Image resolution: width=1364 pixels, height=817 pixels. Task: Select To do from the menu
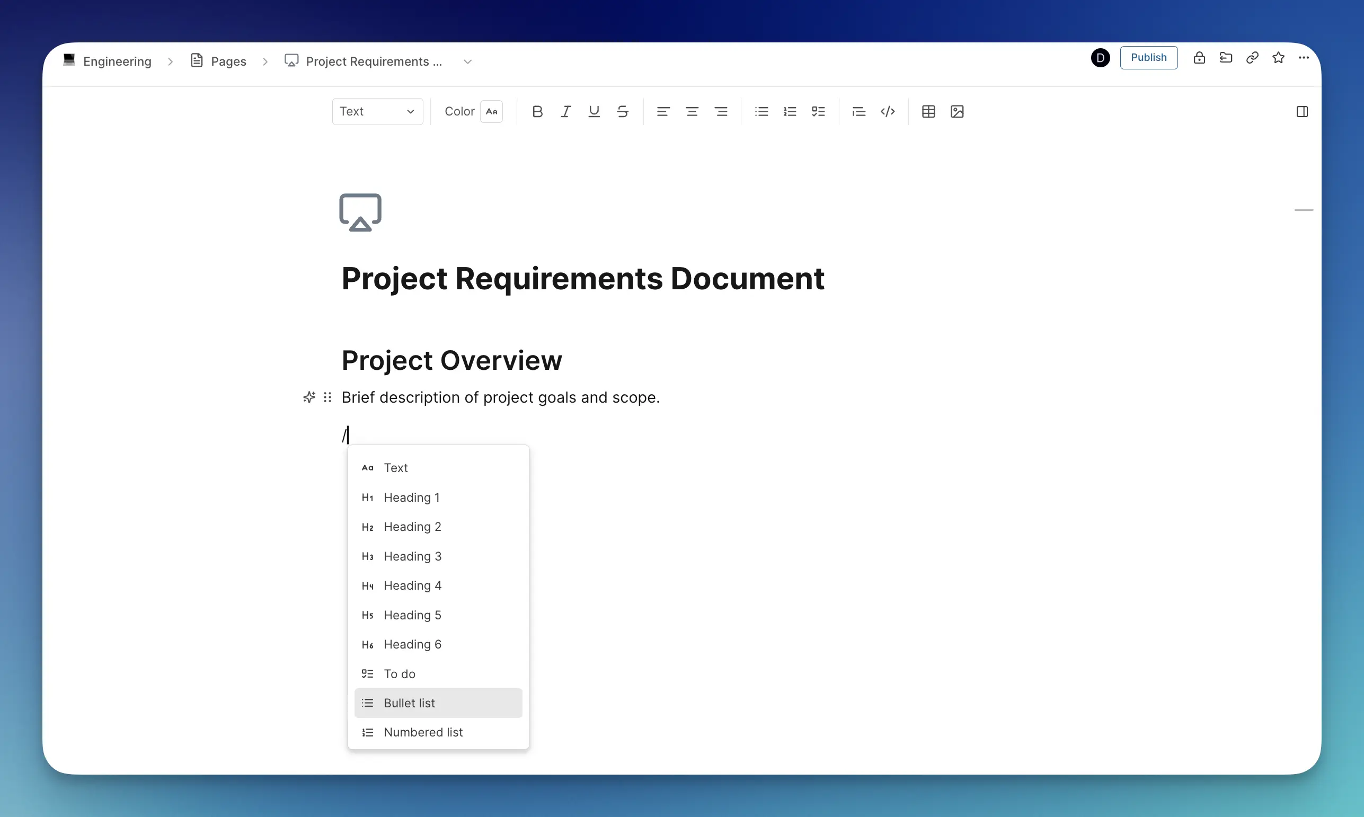click(438, 674)
